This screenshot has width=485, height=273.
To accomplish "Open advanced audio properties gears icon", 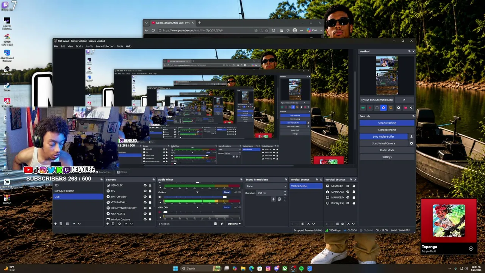I will (x=222, y=224).
